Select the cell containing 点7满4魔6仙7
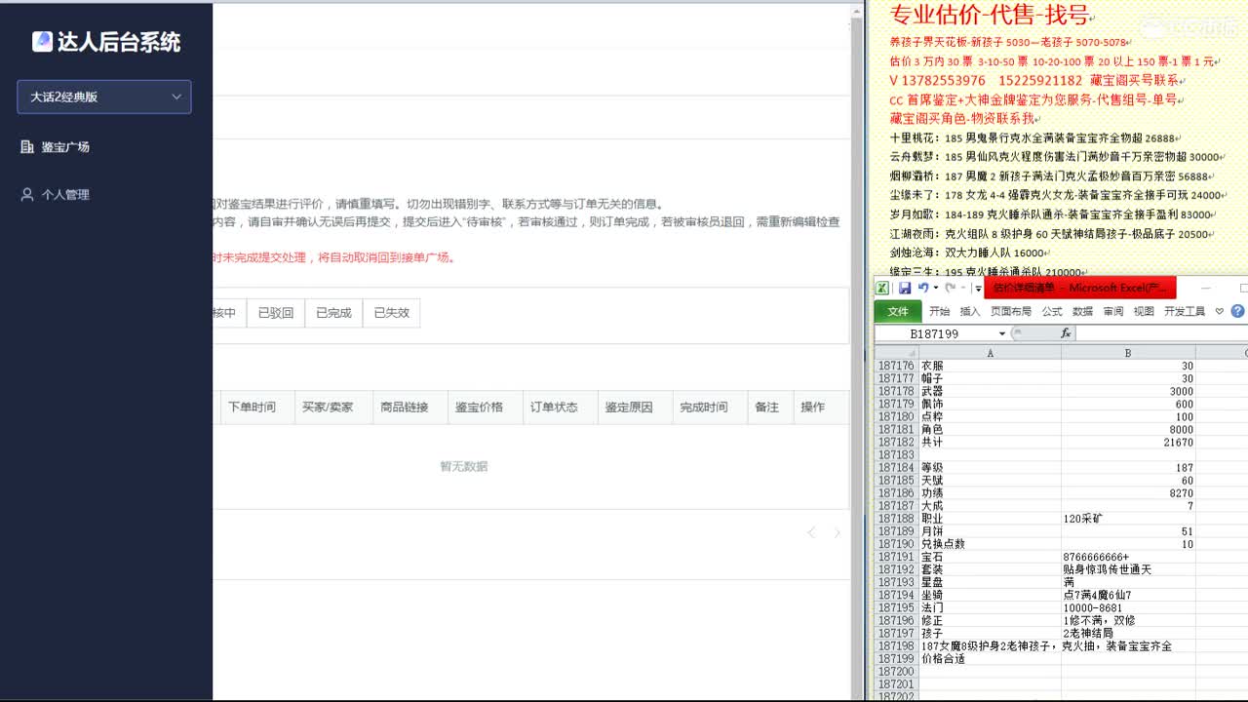 coord(1128,595)
